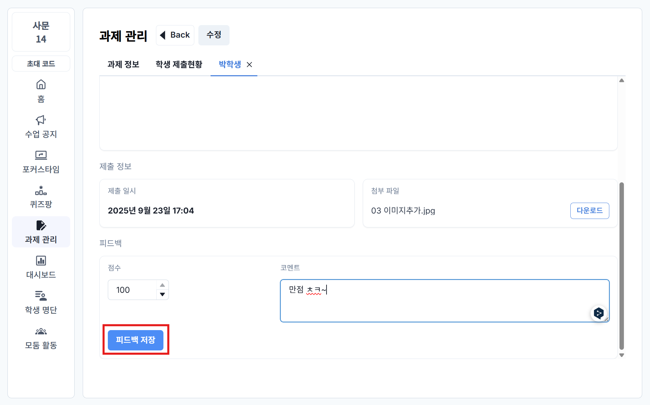Switch to the 과제 정보 tab

123,64
